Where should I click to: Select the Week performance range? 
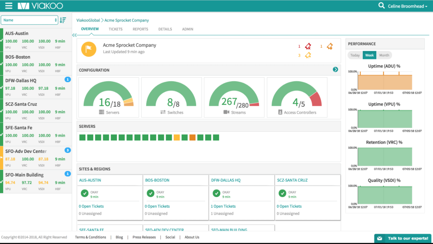click(x=369, y=55)
